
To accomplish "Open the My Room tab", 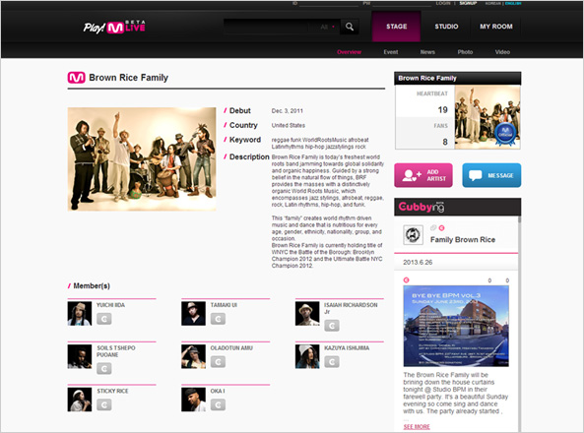I will pos(495,27).
